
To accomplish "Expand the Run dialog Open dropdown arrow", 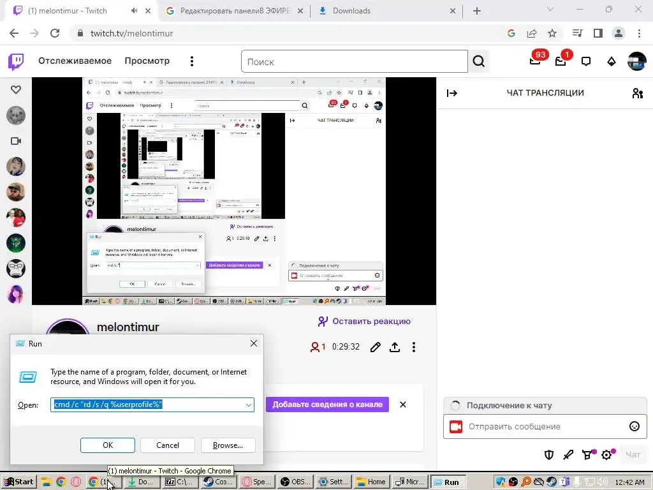I will pos(249,405).
